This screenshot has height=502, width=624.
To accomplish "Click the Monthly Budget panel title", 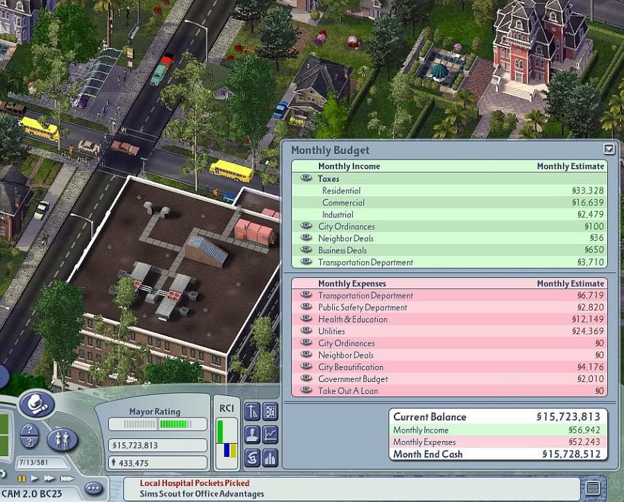I will point(330,150).
